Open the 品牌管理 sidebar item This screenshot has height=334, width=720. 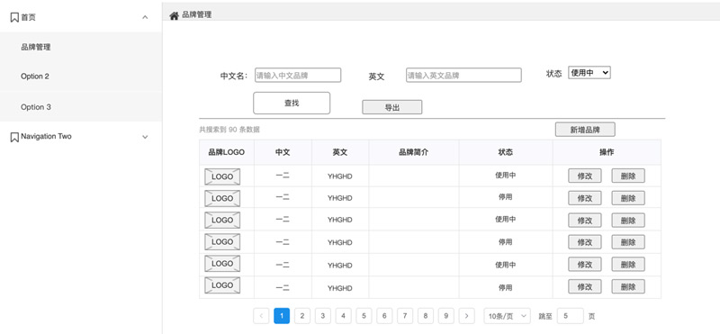coord(81,47)
